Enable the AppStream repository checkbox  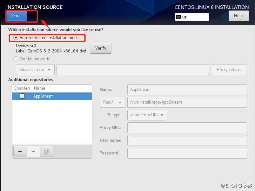click(x=22, y=96)
